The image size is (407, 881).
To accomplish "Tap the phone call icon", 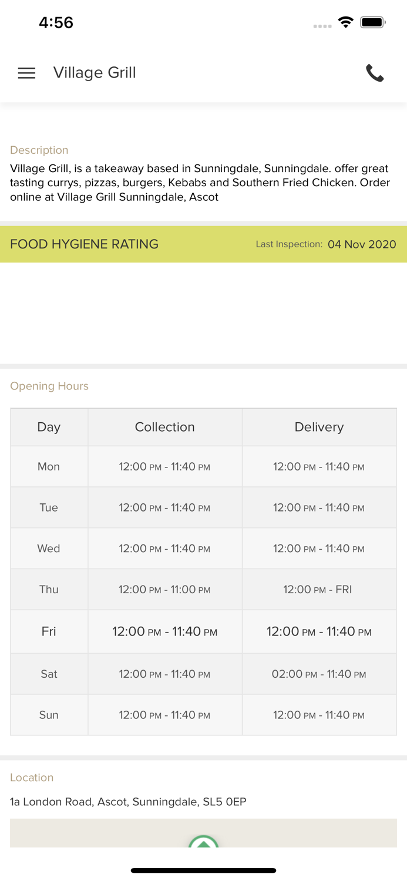I will [x=375, y=73].
